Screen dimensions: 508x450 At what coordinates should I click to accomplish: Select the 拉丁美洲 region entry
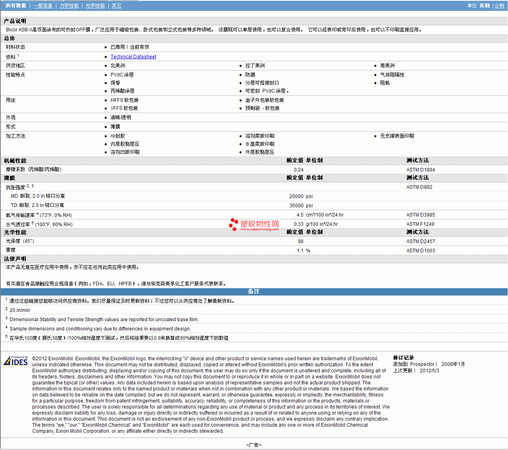tap(255, 66)
